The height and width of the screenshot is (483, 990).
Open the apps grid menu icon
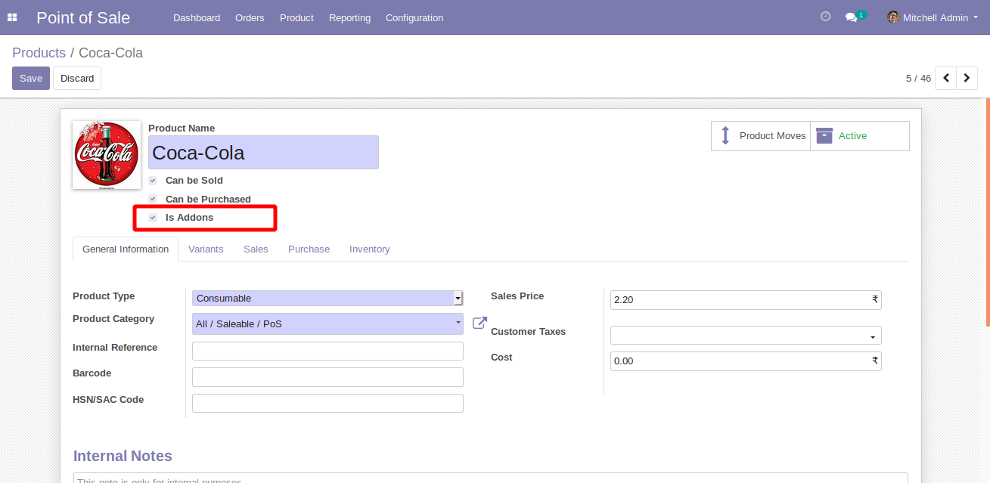[12, 17]
